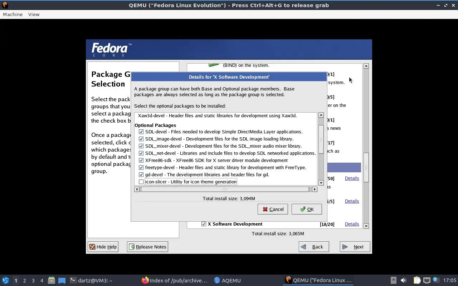The image size is (458, 286).
Task: Open Details for X Software Development row
Action: coord(352,224)
